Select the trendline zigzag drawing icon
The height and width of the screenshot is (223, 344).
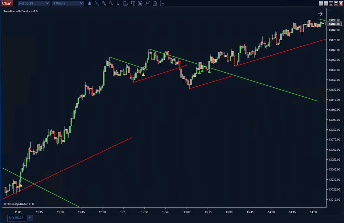[148, 3]
